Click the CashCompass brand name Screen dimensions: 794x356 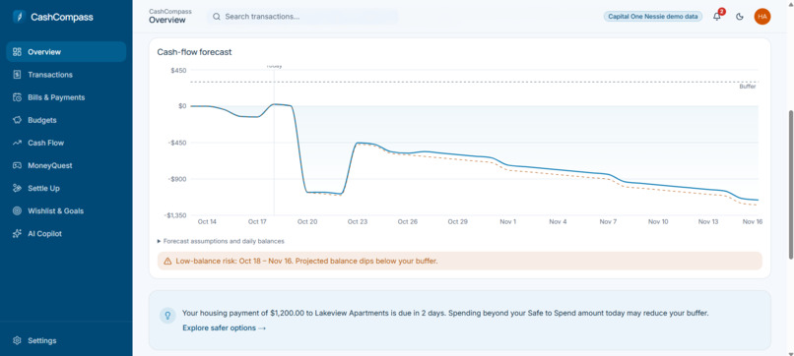tap(62, 17)
